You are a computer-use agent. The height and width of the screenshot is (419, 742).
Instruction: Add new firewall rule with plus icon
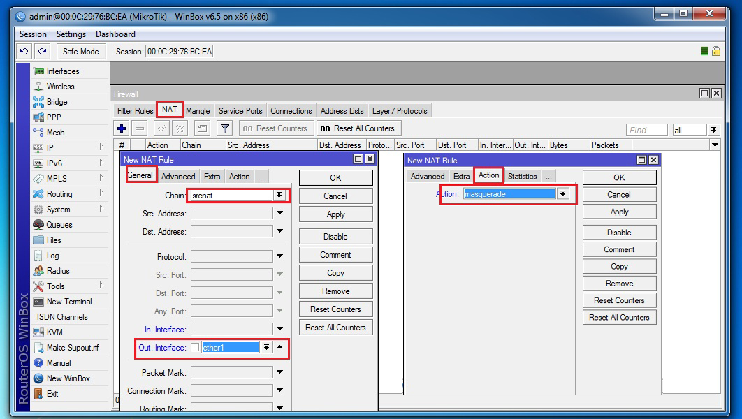point(122,128)
